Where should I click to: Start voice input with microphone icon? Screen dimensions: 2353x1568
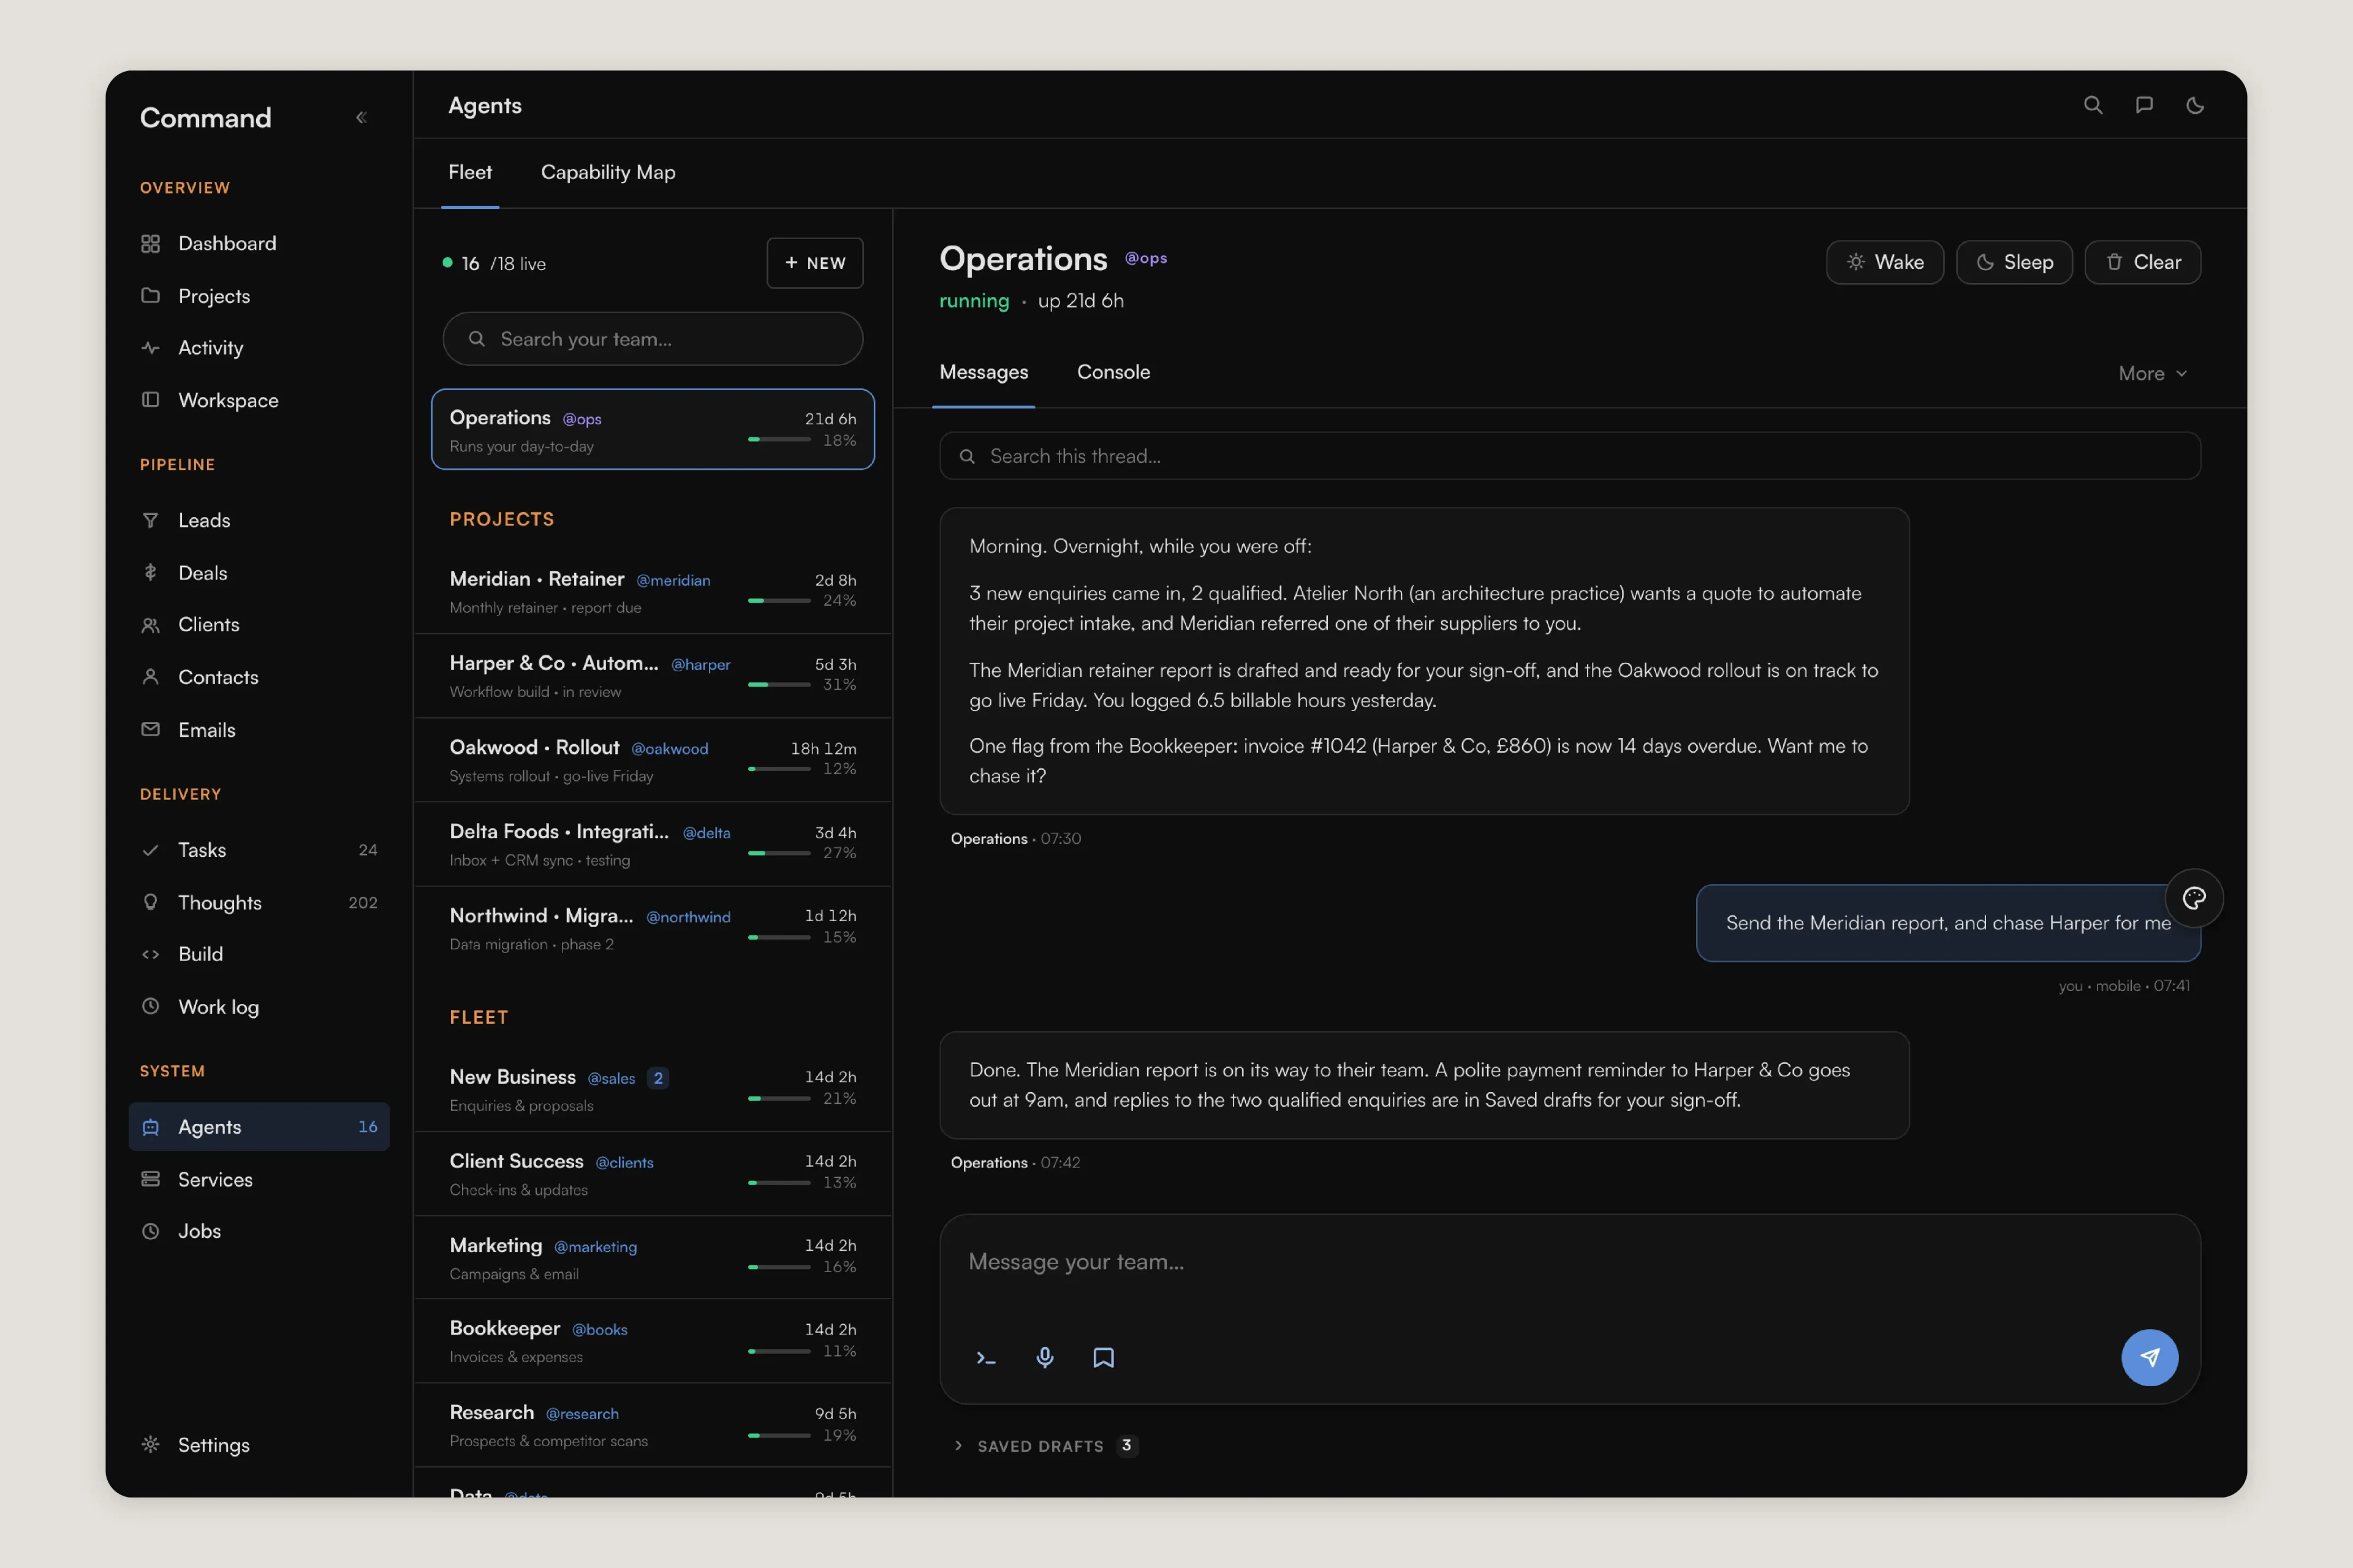[x=1044, y=1358]
